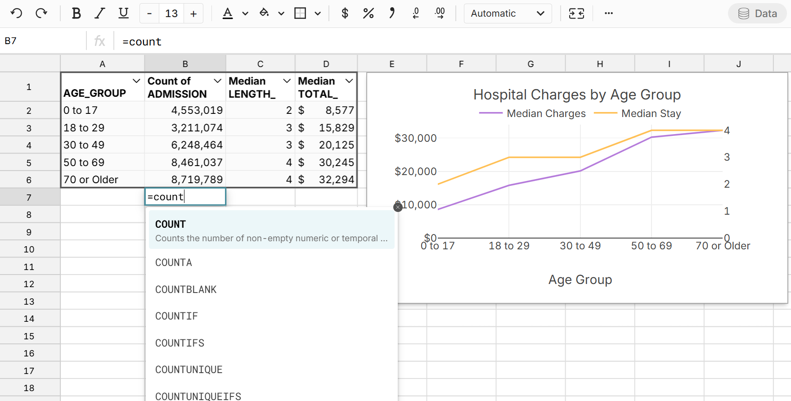Toggle bold formatting
This screenshot has width=791, height=401.
tap(76, 14)
